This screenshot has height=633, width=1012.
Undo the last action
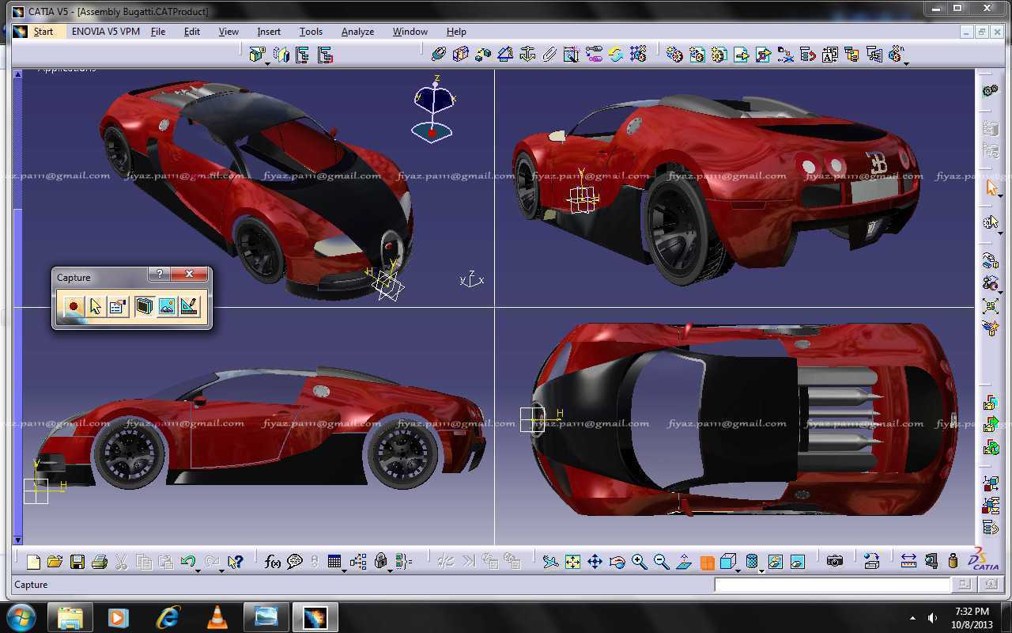pyautogui.click(x=187, y=562)
